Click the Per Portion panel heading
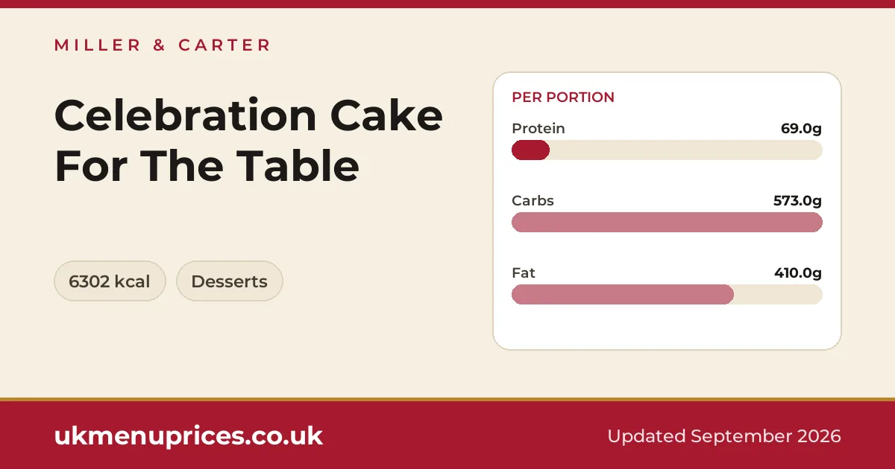 click(x=563, y=98)
